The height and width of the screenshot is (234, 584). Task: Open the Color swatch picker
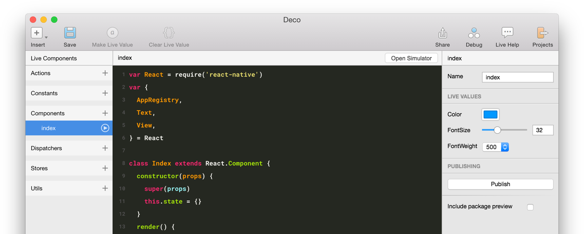pos(491,114)
